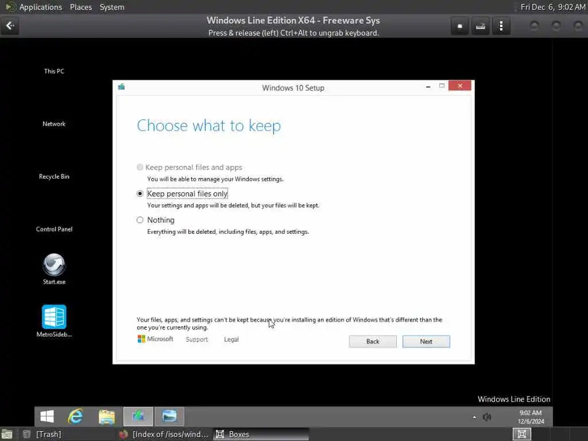
Task: Show hidden tray icons arrow
Action: coord(474,417)
